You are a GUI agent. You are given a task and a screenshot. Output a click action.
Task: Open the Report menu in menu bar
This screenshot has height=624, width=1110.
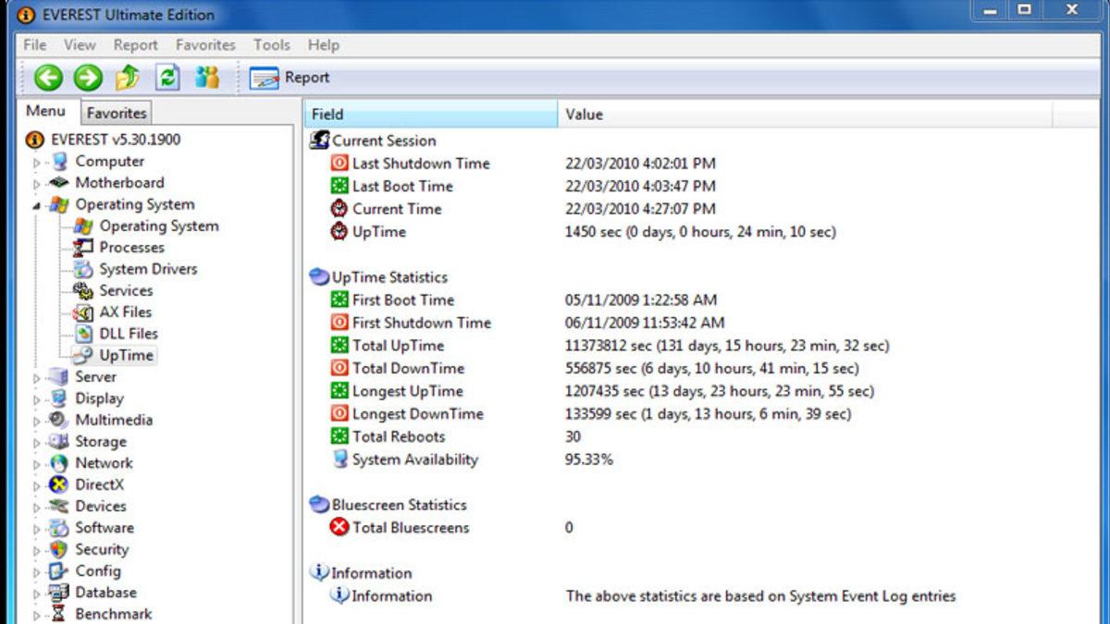pos(135,44)
